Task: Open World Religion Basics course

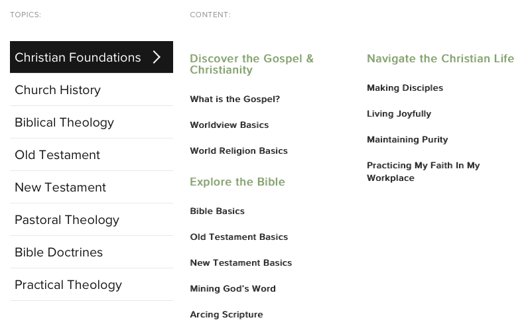Action: (239, 151)
